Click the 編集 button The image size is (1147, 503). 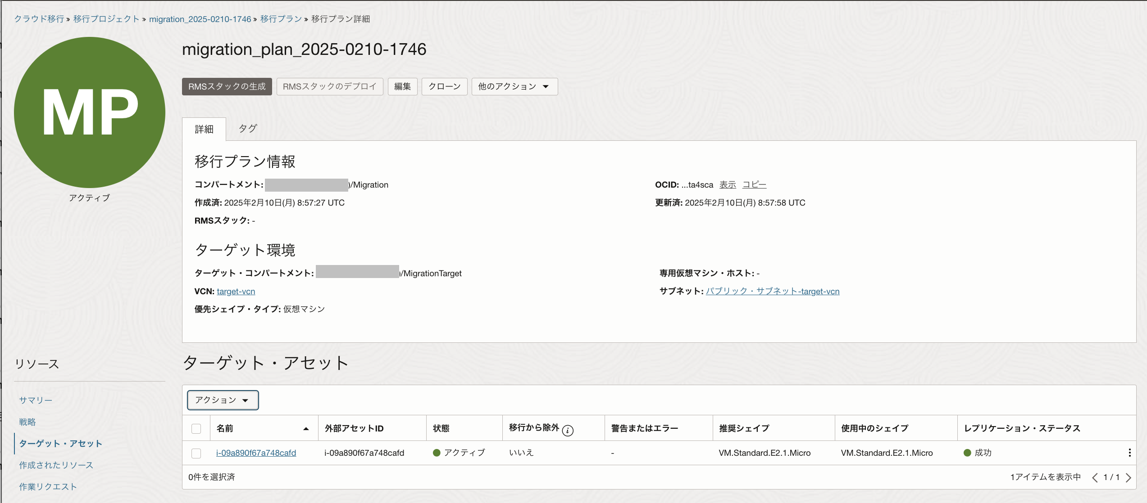pyautogui.click(x=402, y=86)
